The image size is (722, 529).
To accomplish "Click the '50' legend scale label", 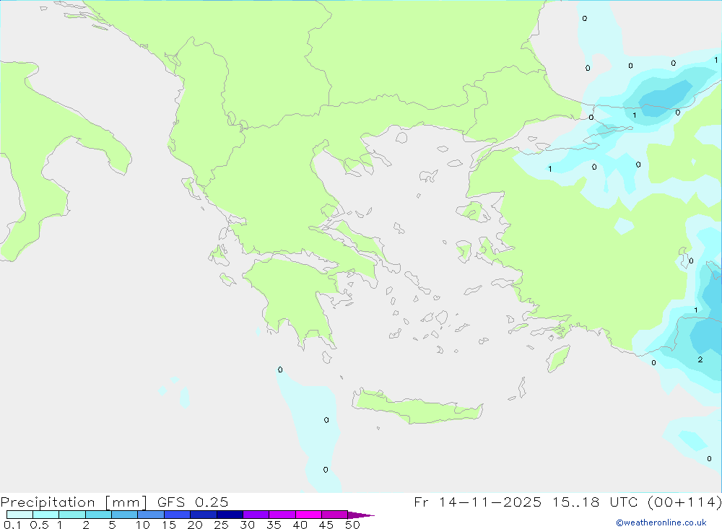I will tap(352, 525).
